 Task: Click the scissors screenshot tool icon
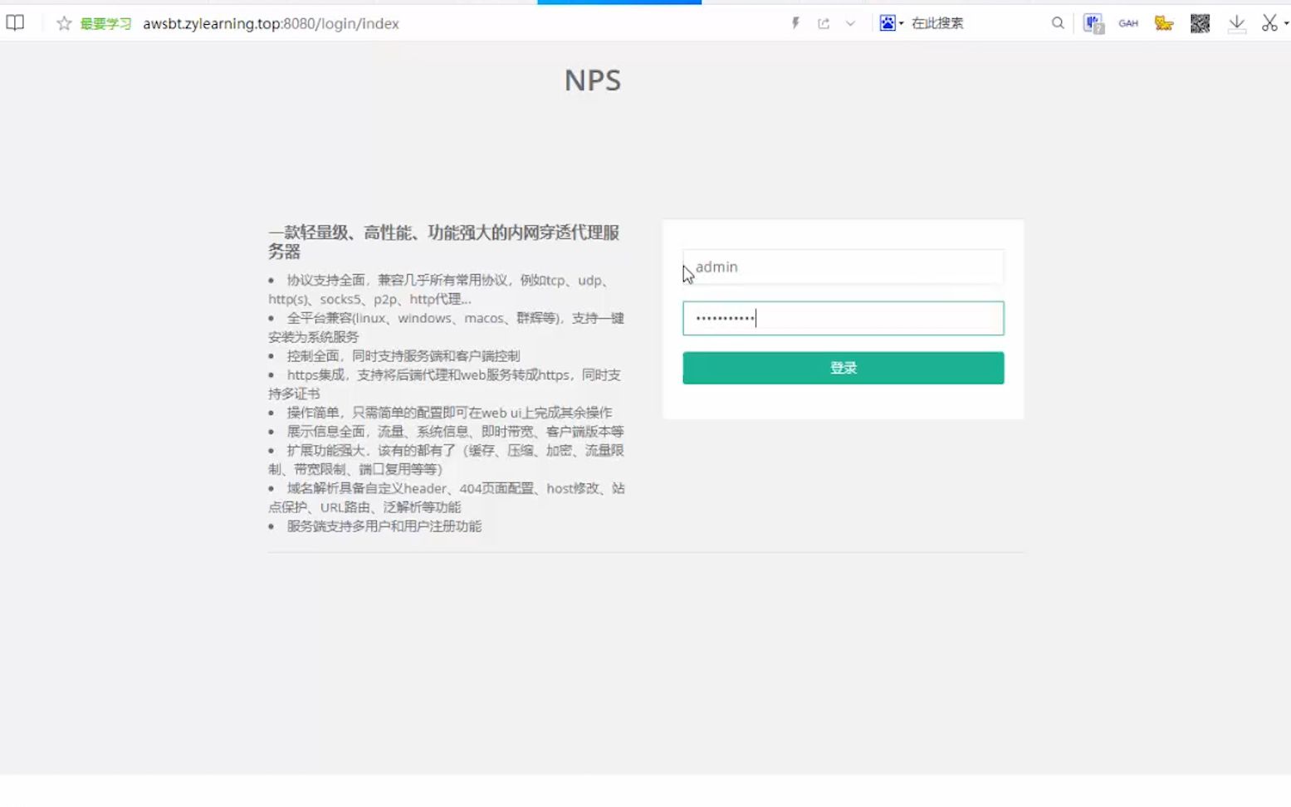point(1269,23)
